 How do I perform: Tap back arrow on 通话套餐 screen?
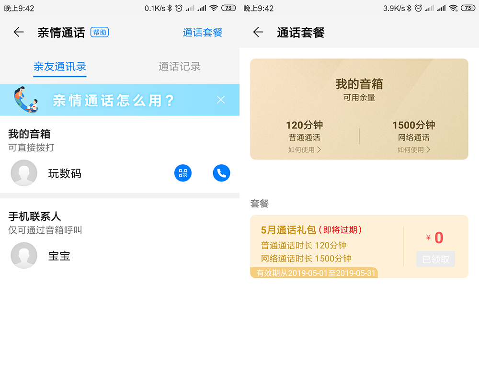click(258, 32)
